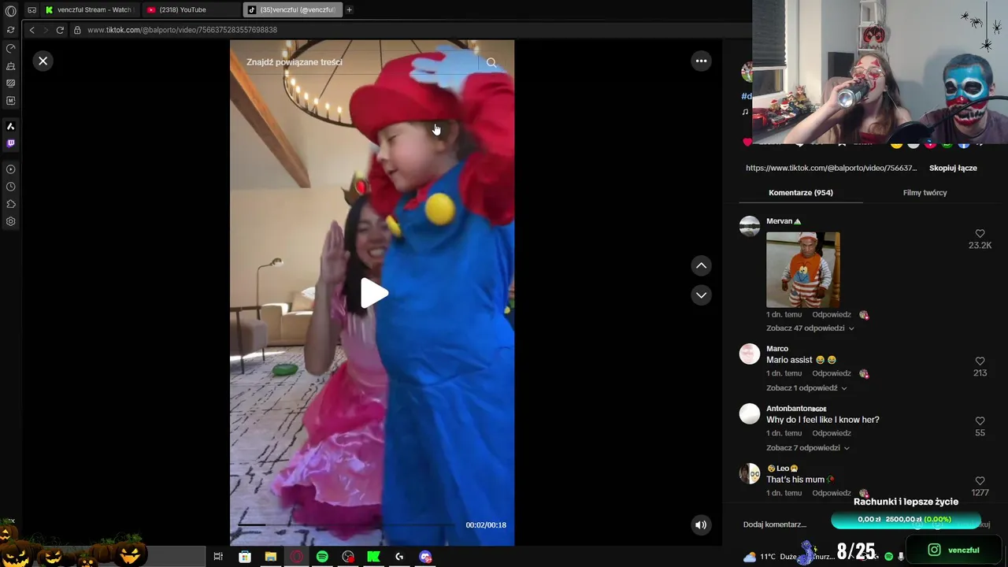Open the GX Control speedometer icon
The height and width of the screenshot is (567, 1008).
tap(11, 48)
